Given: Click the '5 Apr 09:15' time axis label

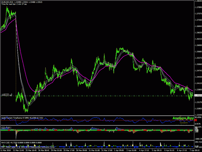Looking at the screenshot, I should [x=157, y=150].
